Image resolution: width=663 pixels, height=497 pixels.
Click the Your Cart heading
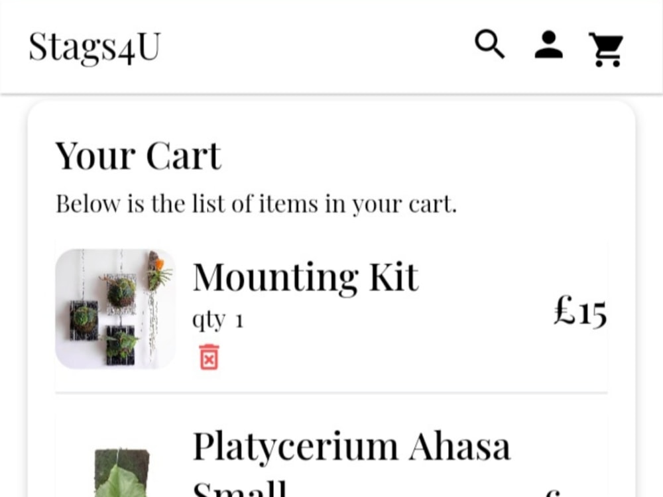[138, 156]
